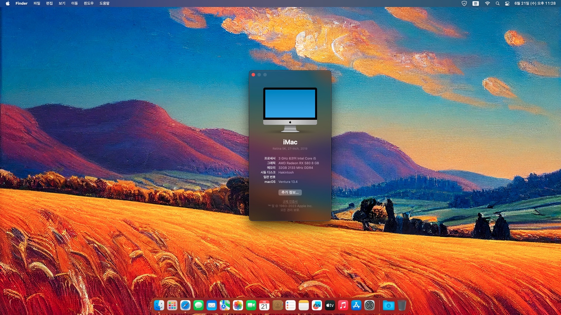Open the Finder application menu
The image size is (561, 315).
(21, 3)
